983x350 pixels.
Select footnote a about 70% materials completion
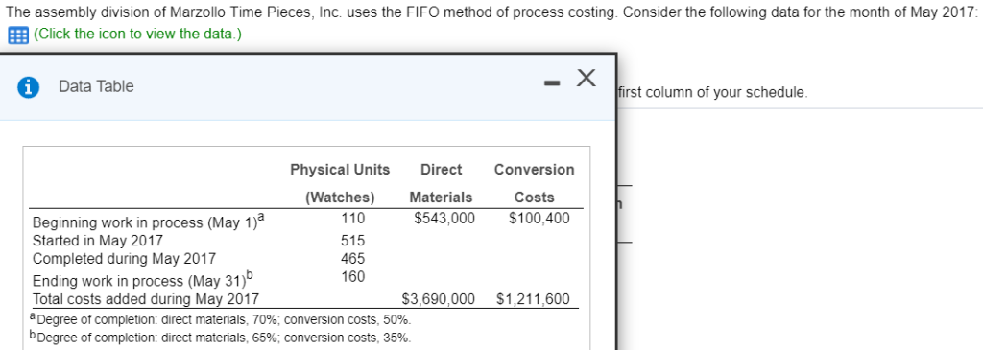221,319
